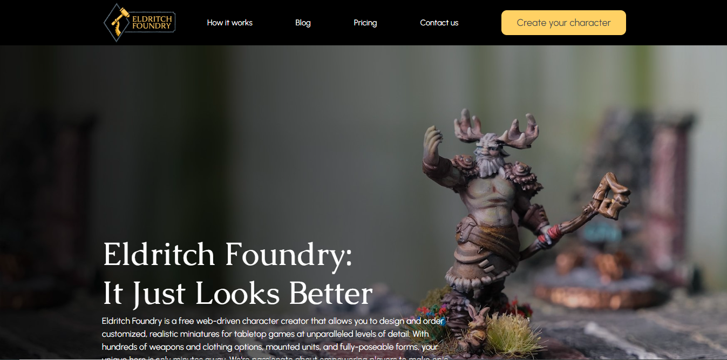Click the intro paragraph's first line
The width and height of the screenshot is (727, 360).
(x=273, y=321)
